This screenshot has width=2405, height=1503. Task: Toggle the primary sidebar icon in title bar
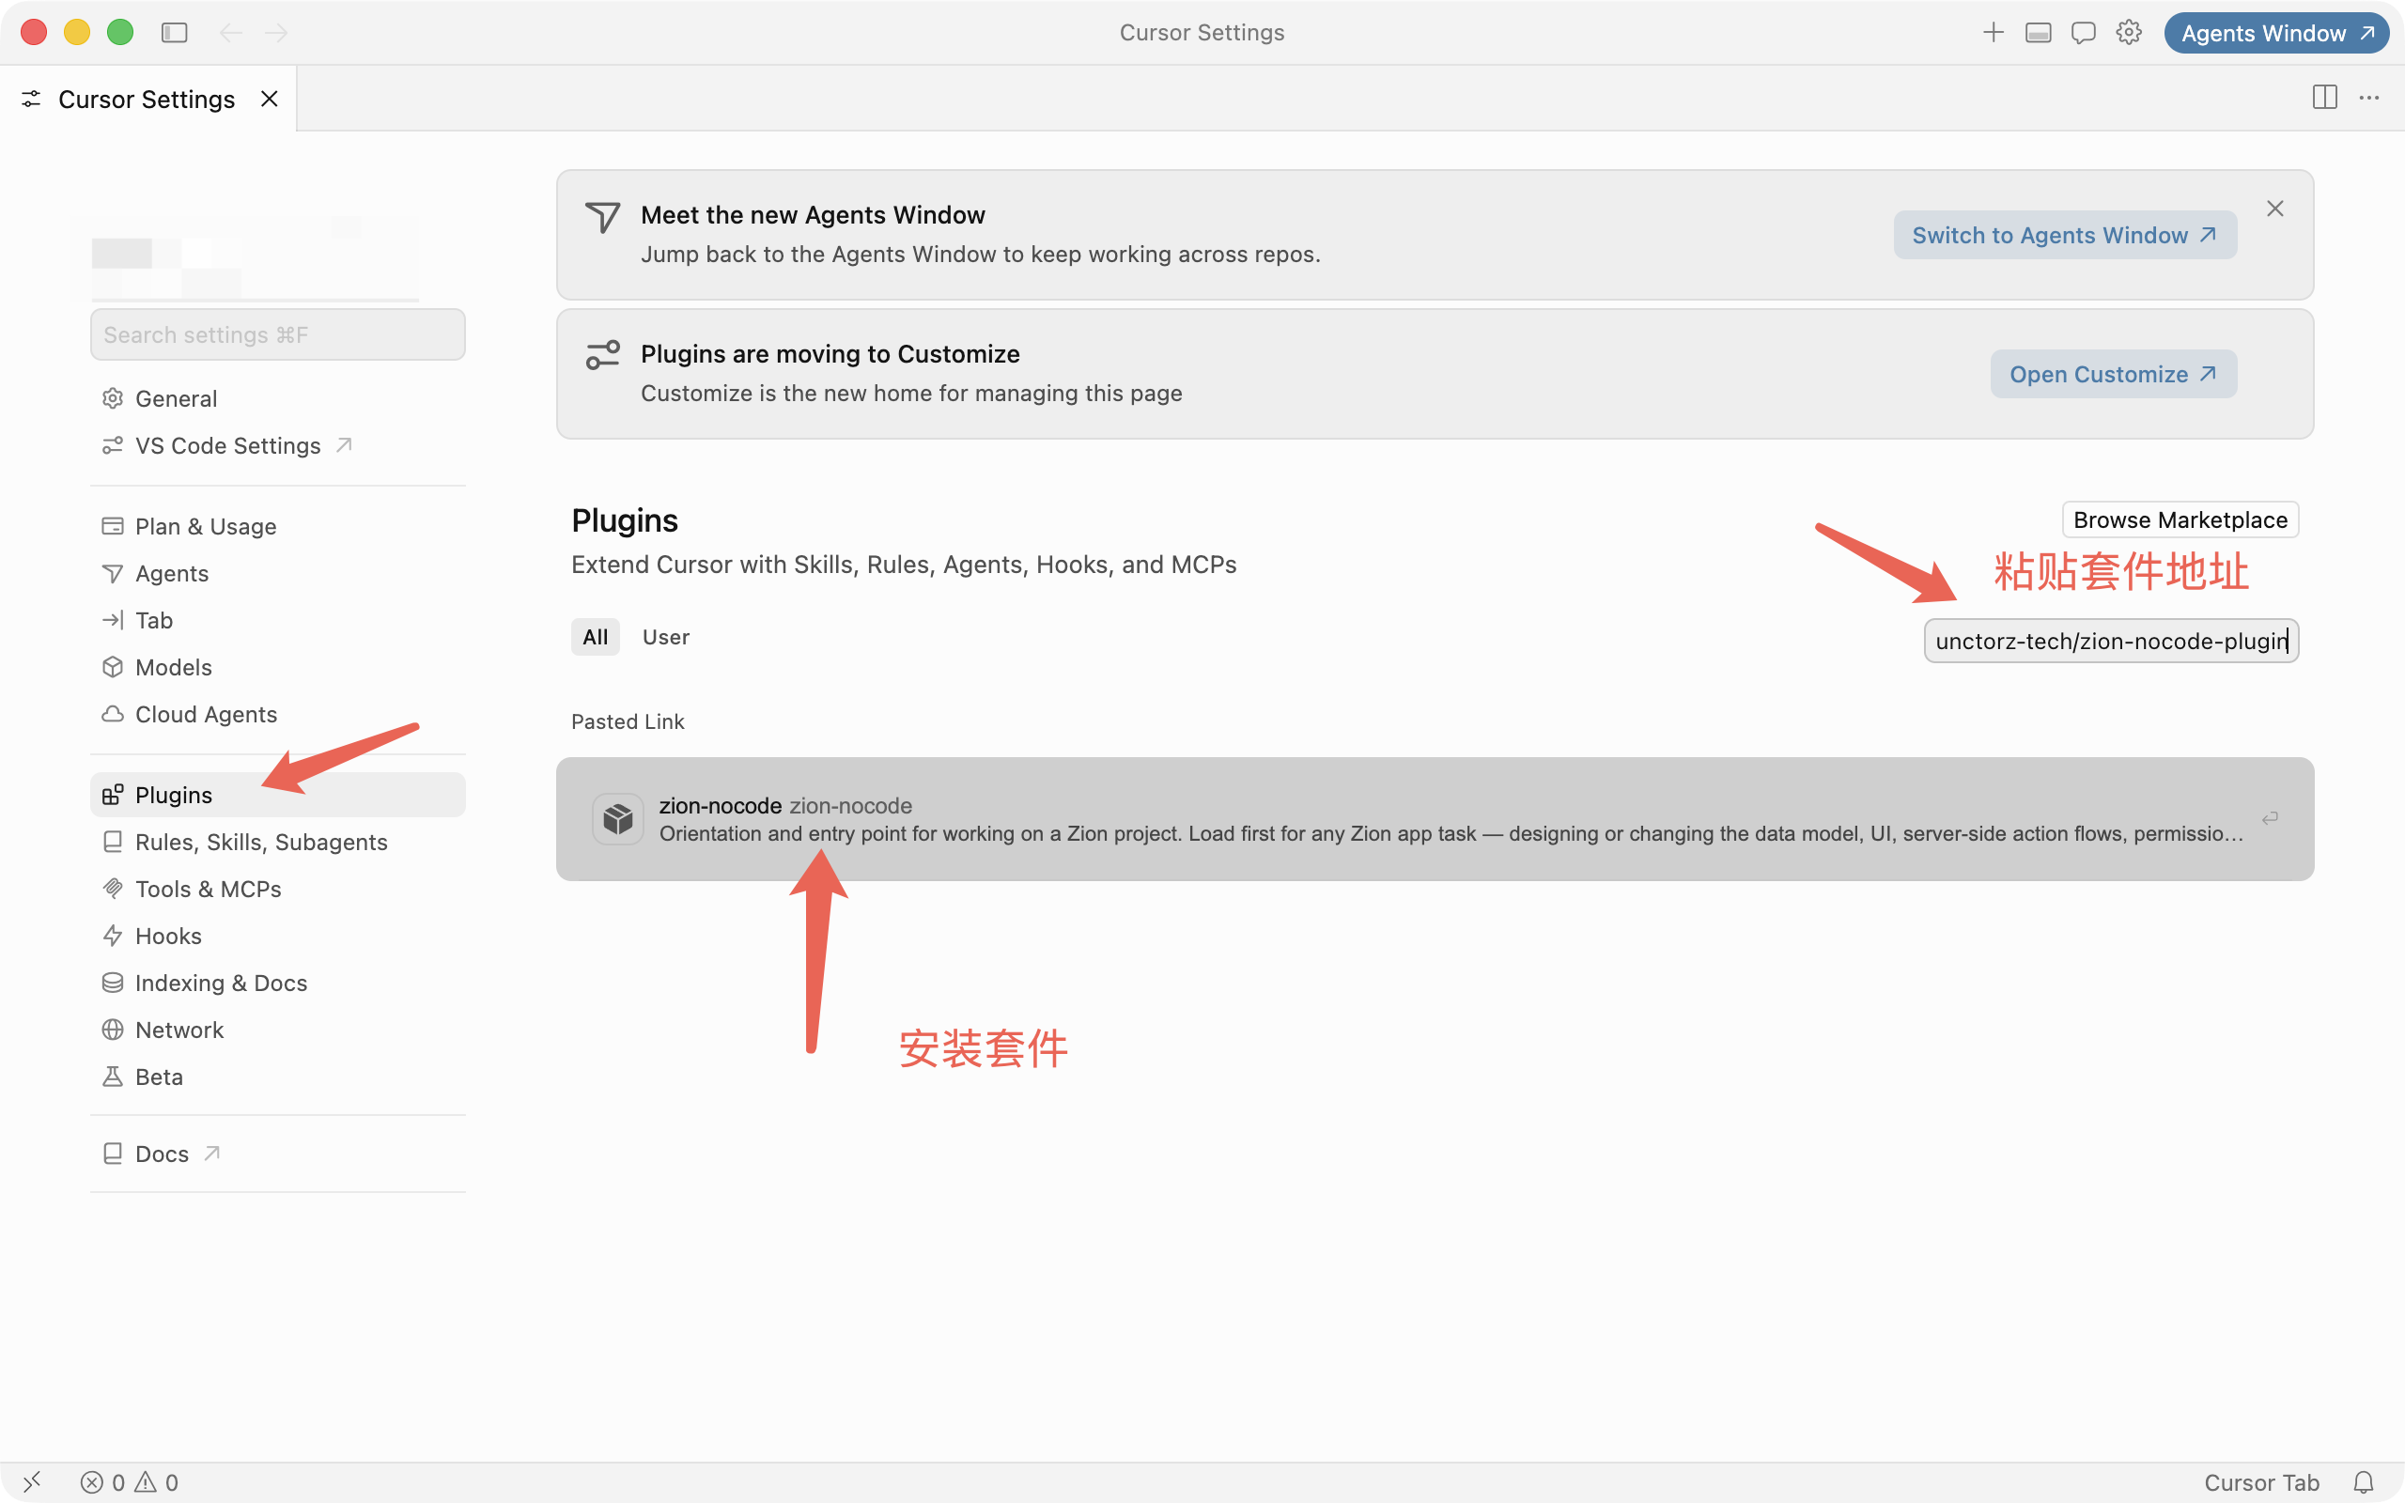[x=174, y=33]
